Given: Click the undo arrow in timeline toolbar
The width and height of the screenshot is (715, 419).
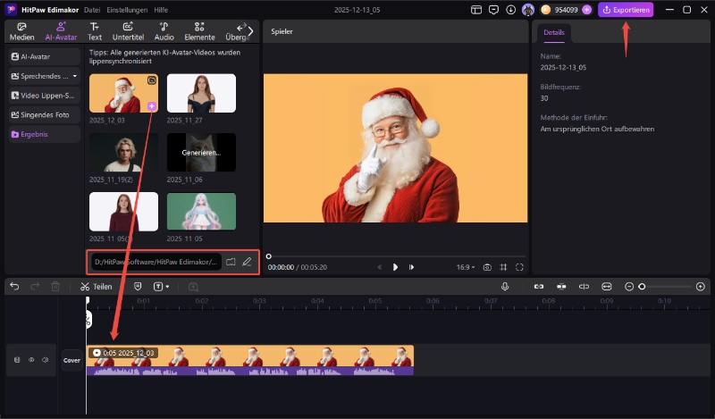Looking at the screenshot, I should click(x=14, y=287).
